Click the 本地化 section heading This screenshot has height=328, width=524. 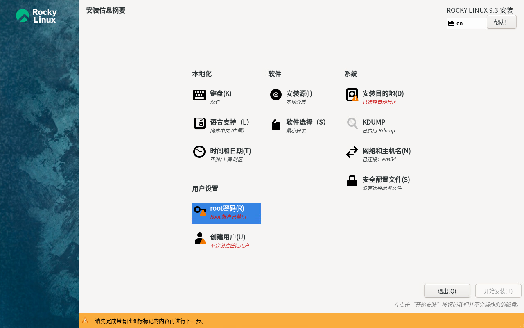pos(202,74)
